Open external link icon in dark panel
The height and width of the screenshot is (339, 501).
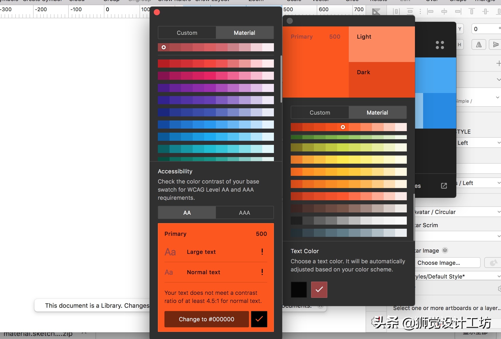(444, 186)
